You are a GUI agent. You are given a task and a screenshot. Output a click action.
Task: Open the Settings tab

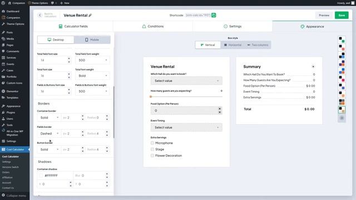pos(233,26)
